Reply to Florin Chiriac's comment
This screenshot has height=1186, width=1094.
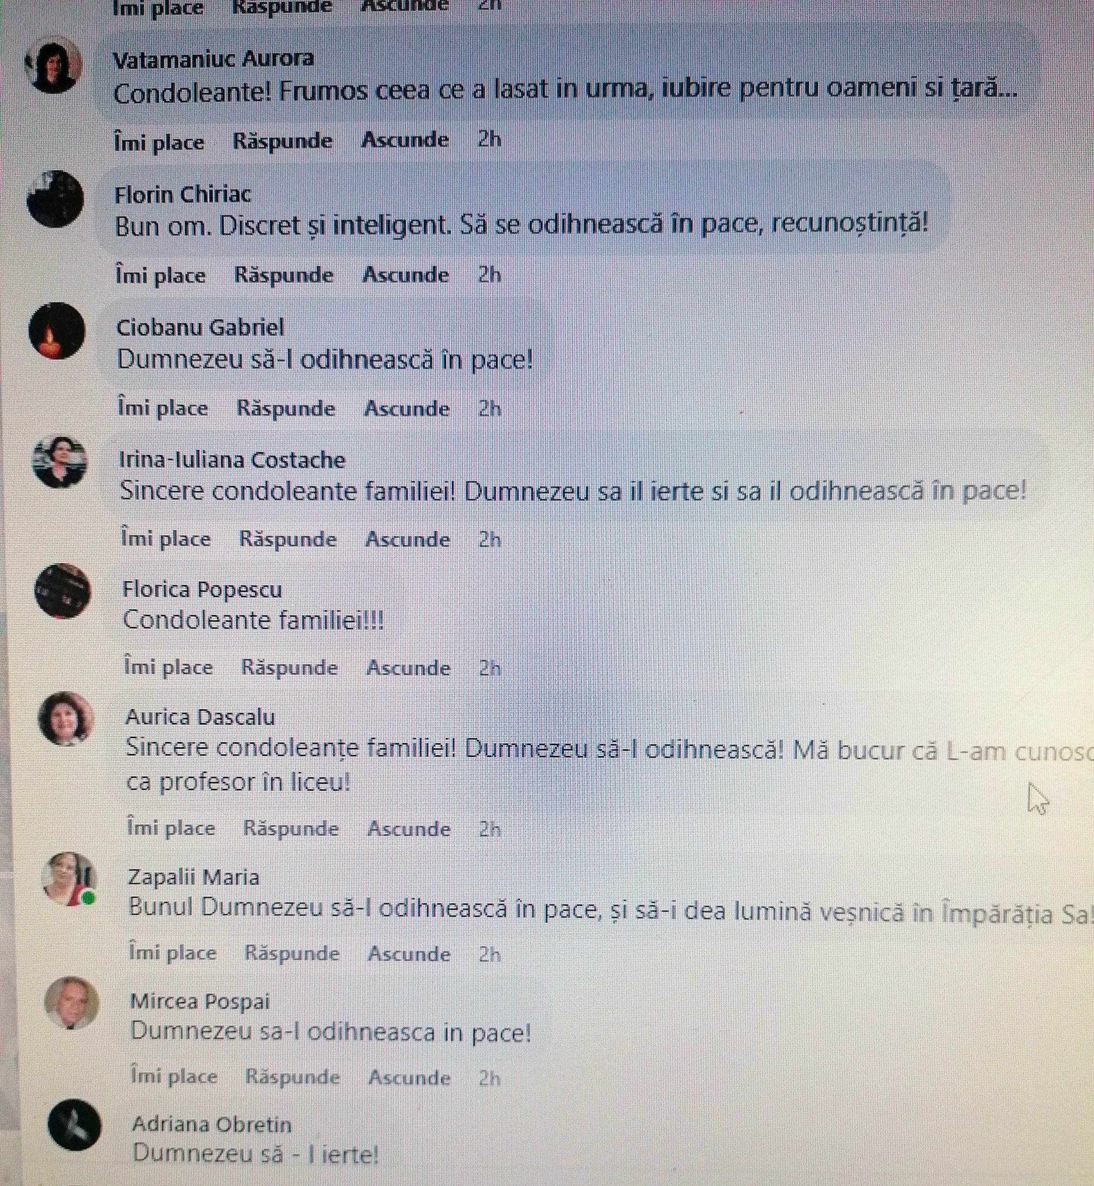284,275
